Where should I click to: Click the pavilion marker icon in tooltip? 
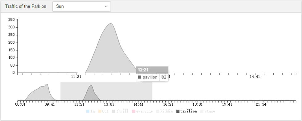(x=140, y=77)
